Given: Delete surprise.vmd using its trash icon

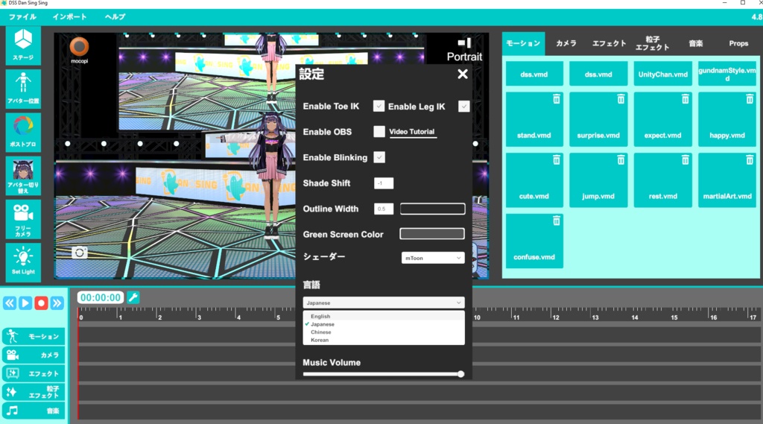Looking at the screenshot, I should (x=621, y=99).
